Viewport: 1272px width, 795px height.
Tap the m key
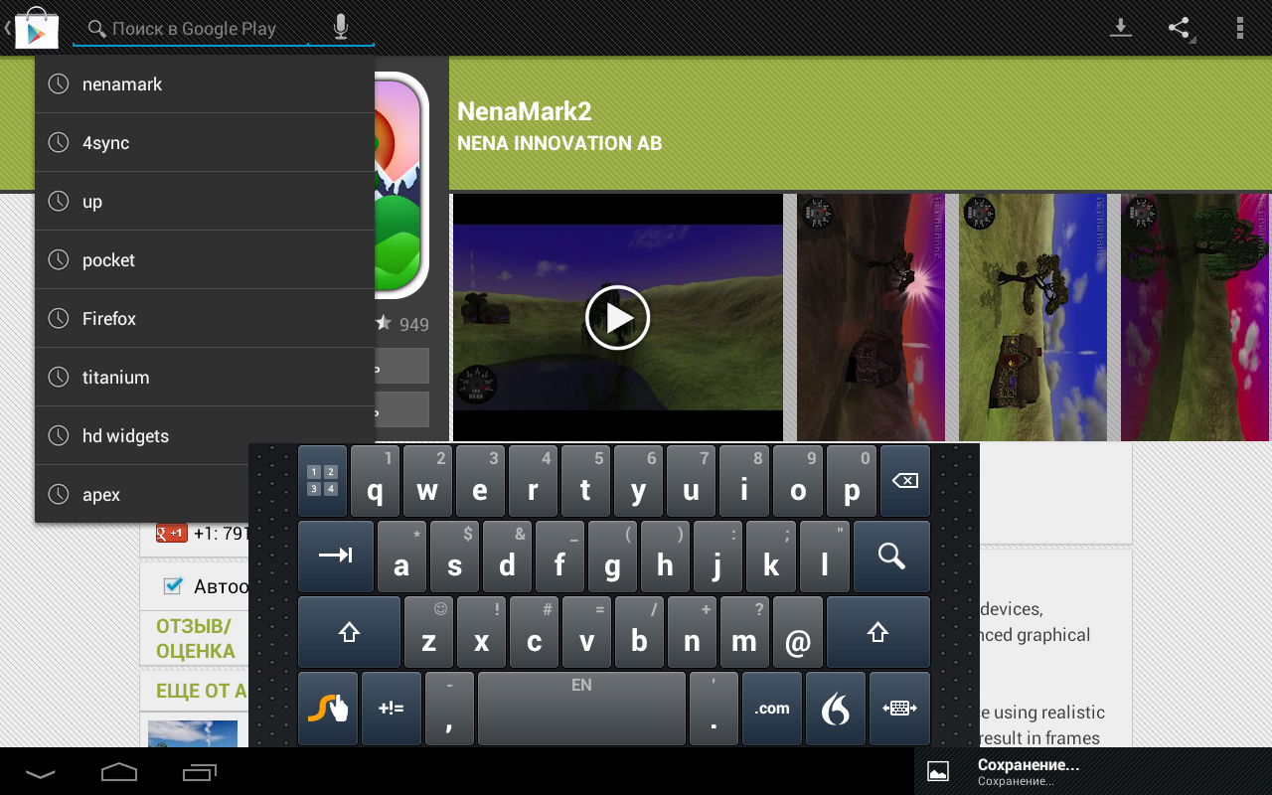pos(744,632)
